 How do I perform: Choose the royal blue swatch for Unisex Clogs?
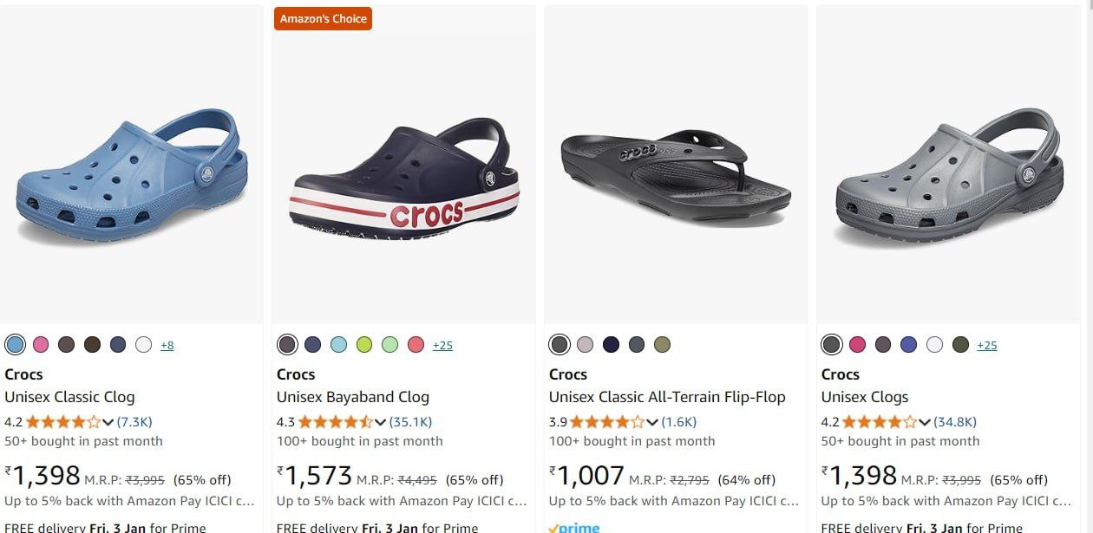(x=908, y=345)
